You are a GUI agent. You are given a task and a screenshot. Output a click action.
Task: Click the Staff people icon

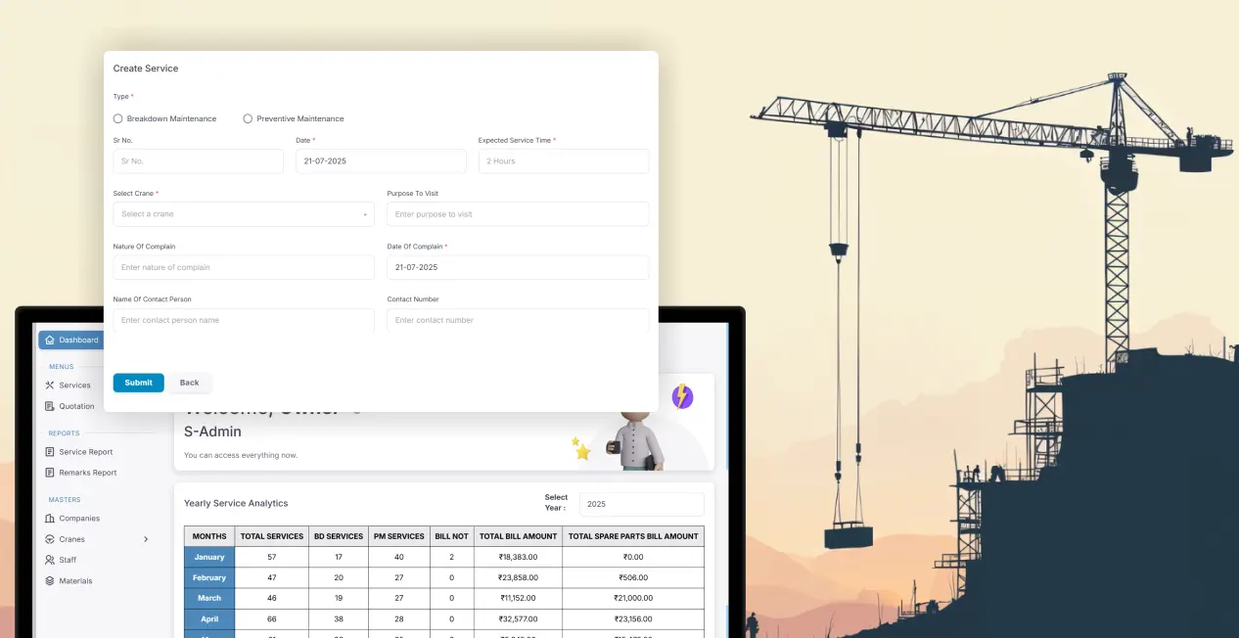point(50,560)
